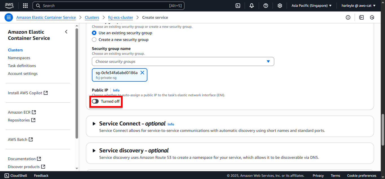Open the Choose security groups dropdown
The image size is (385, 179).
tap(183, 61)
